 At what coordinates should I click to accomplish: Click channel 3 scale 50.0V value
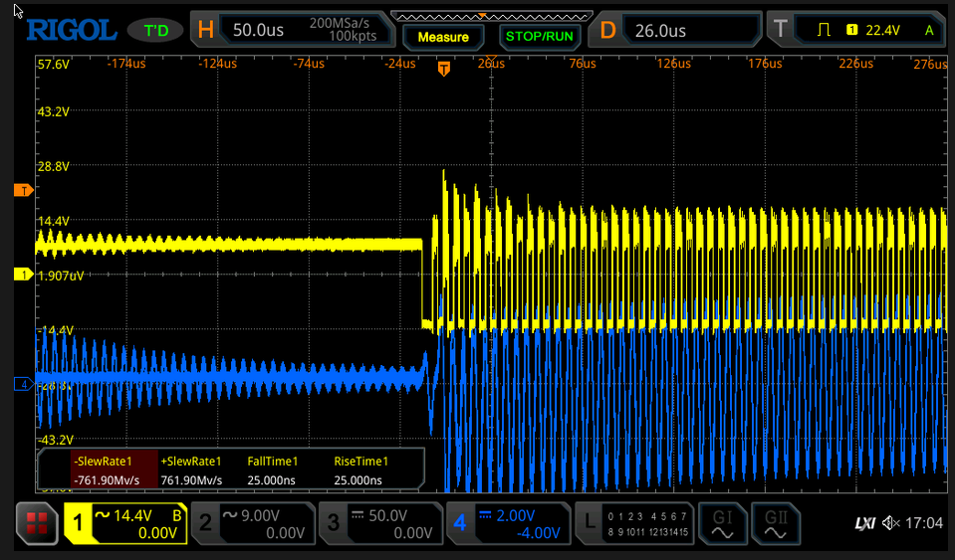388,515
